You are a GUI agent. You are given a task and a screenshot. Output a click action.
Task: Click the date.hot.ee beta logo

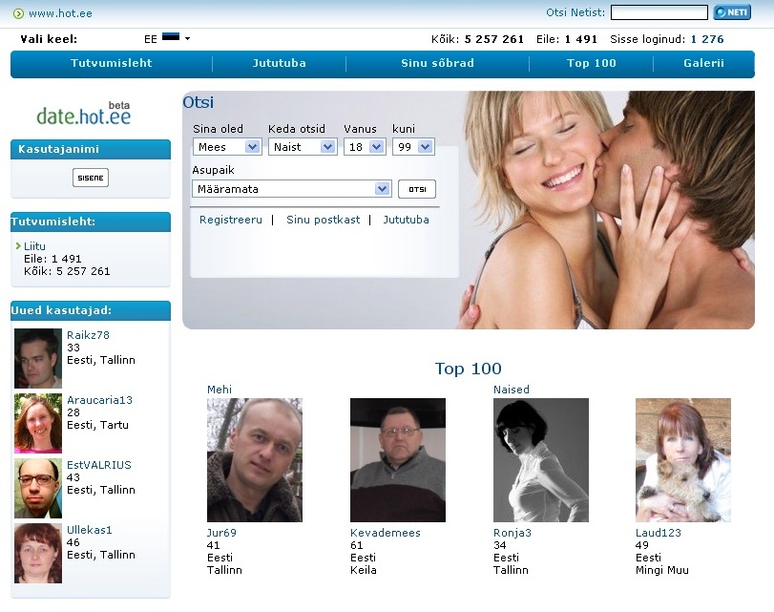84,115
